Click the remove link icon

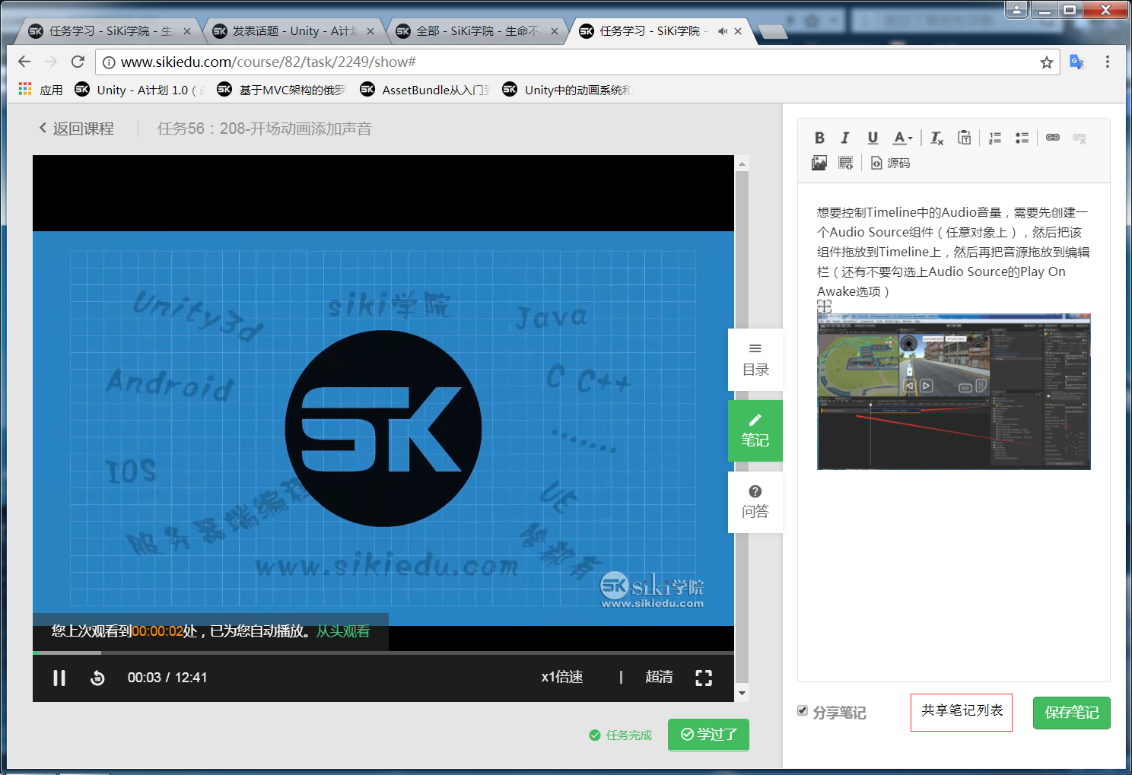(1080, 138)
